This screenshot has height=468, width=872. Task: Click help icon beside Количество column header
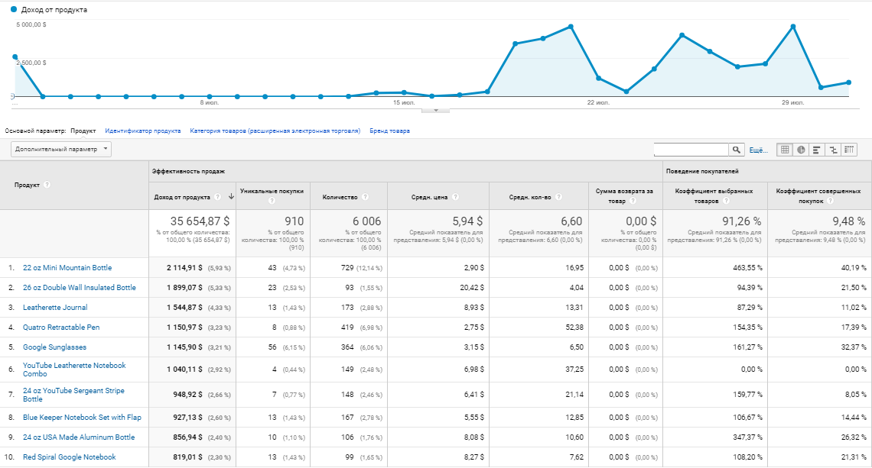[365, 197]
